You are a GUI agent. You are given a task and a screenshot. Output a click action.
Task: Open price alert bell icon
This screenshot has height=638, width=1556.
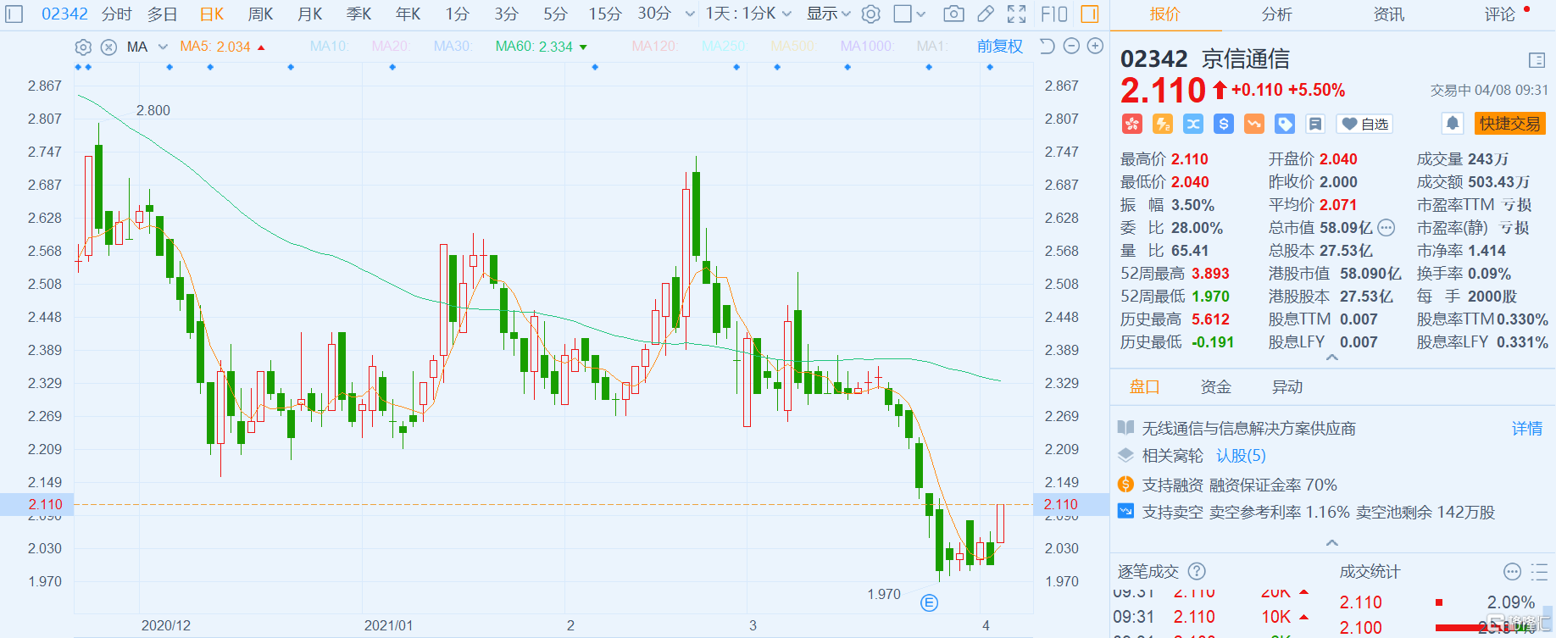point(1453,124)
